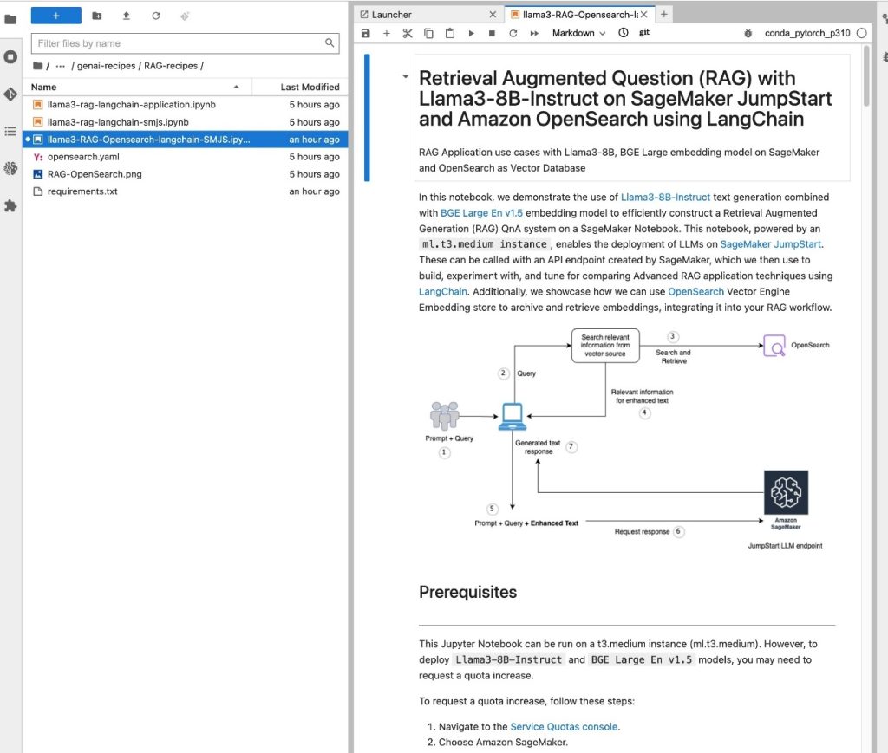
Task: Click the git button in notebook toolbar
Action: tap(644, 33)
